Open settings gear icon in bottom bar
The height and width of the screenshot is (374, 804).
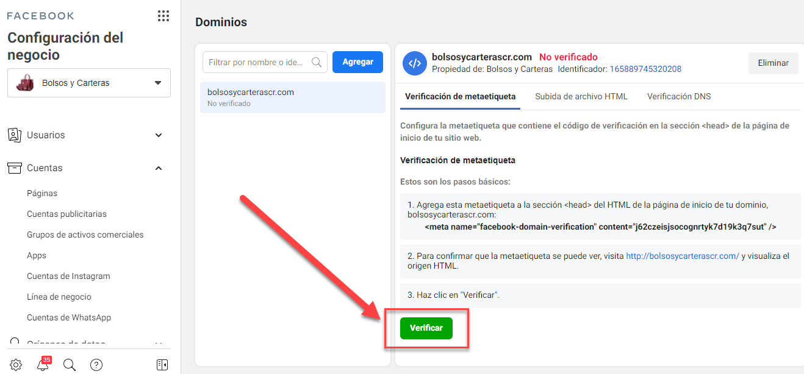click(x=16, y=365)
